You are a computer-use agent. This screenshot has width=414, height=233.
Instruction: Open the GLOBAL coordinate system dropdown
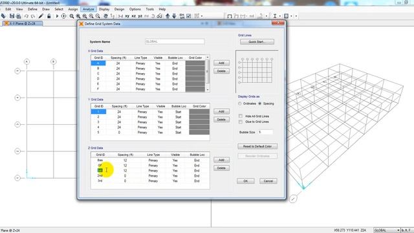click(x=387, y=230)
